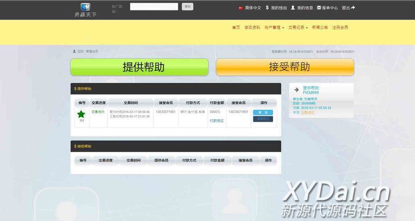Open 我的信息 via the person icon

293,8
